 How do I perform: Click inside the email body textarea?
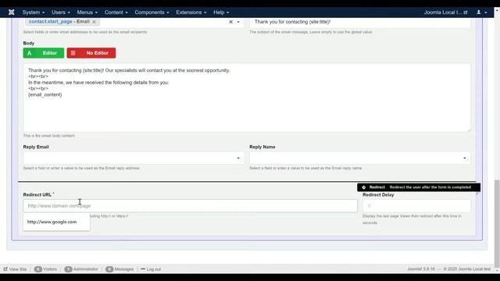(x=247, y=98)
